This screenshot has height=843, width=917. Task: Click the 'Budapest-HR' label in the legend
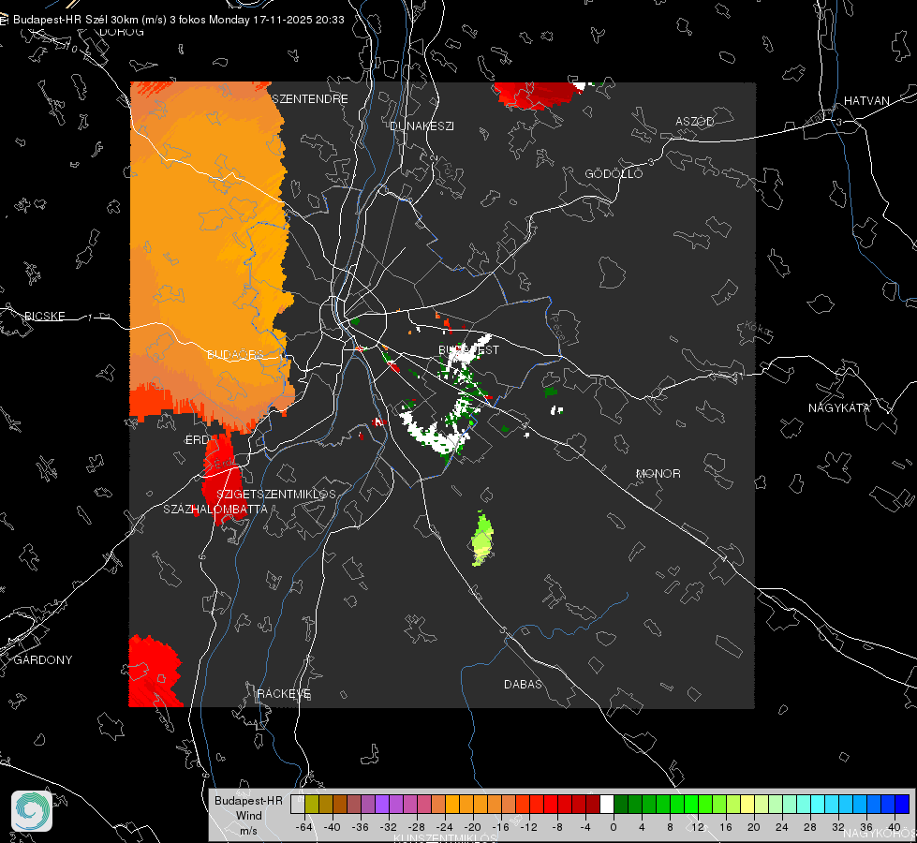(248, 801)
